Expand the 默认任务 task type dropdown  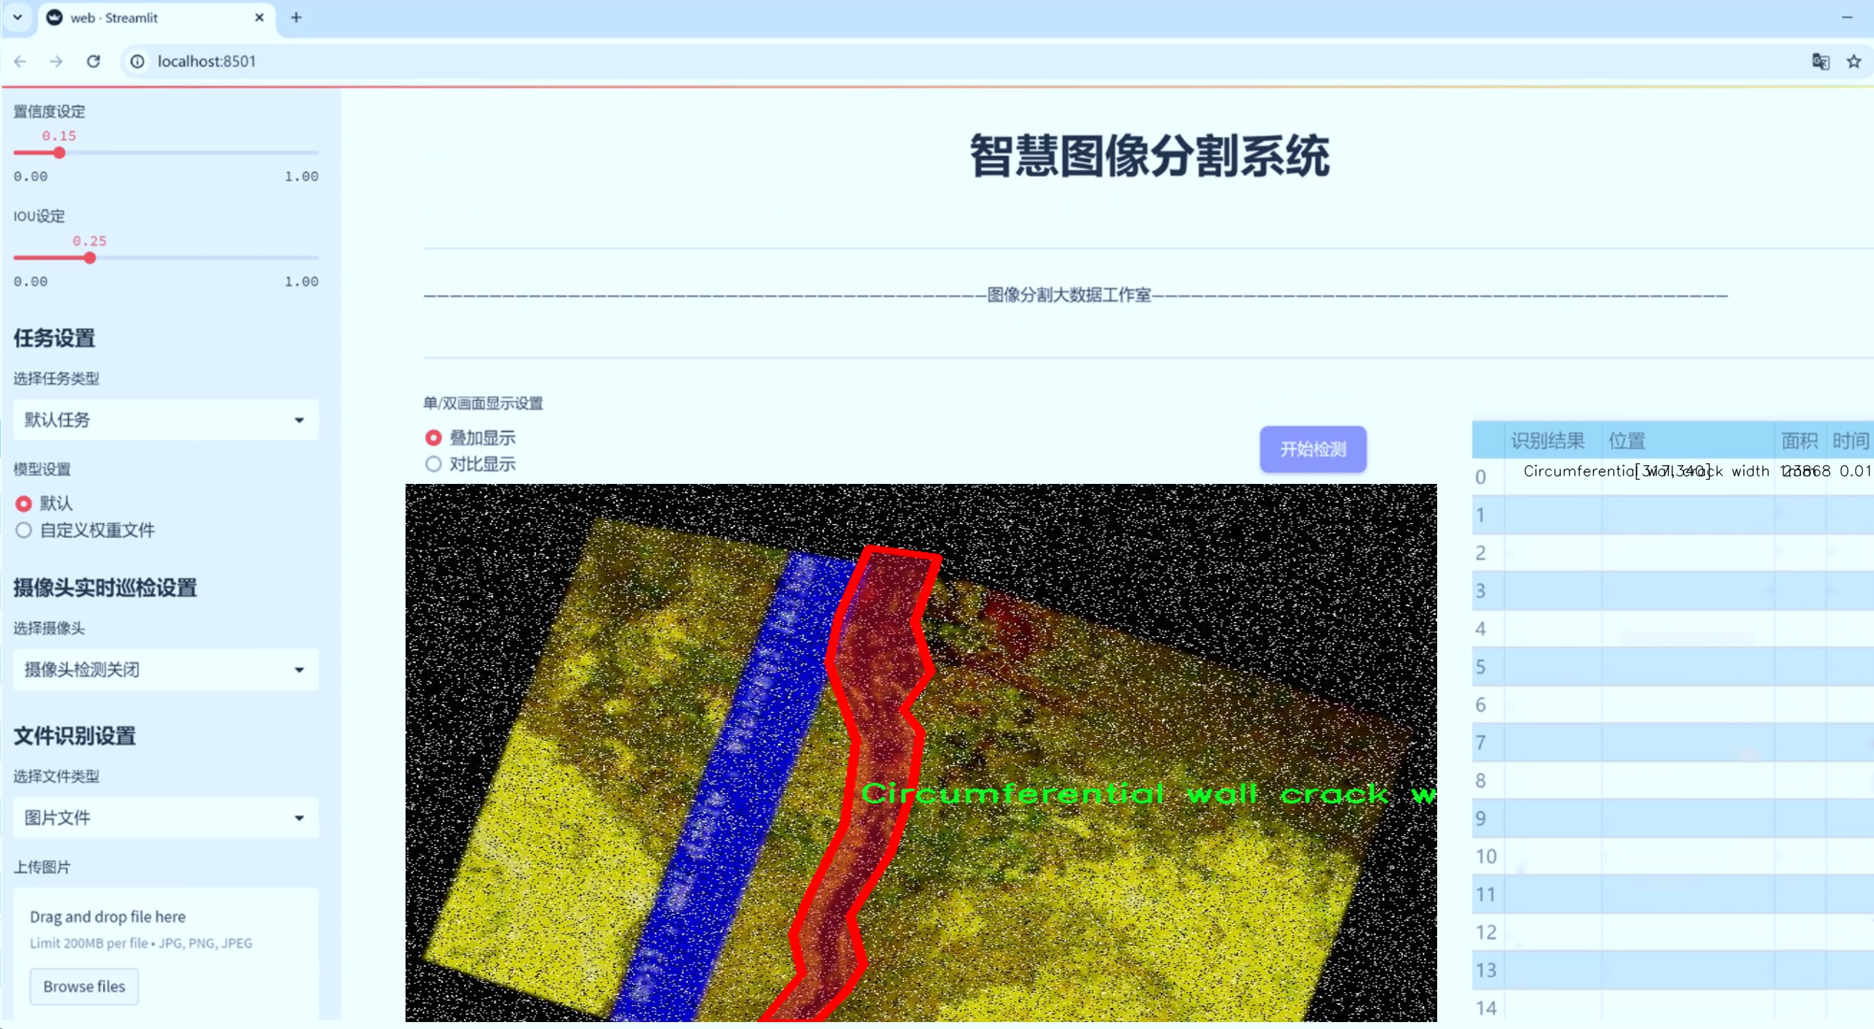pos(166,420)
